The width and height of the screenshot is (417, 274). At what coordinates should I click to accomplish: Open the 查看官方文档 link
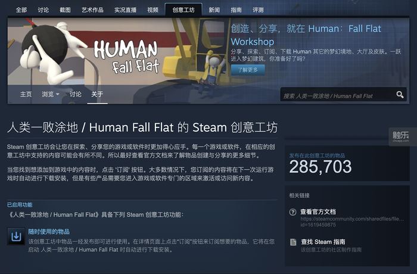point(318,211)
